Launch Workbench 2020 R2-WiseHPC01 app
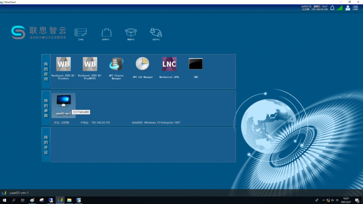The height and width of the screenshot is (204, 363). coord(90,64)
